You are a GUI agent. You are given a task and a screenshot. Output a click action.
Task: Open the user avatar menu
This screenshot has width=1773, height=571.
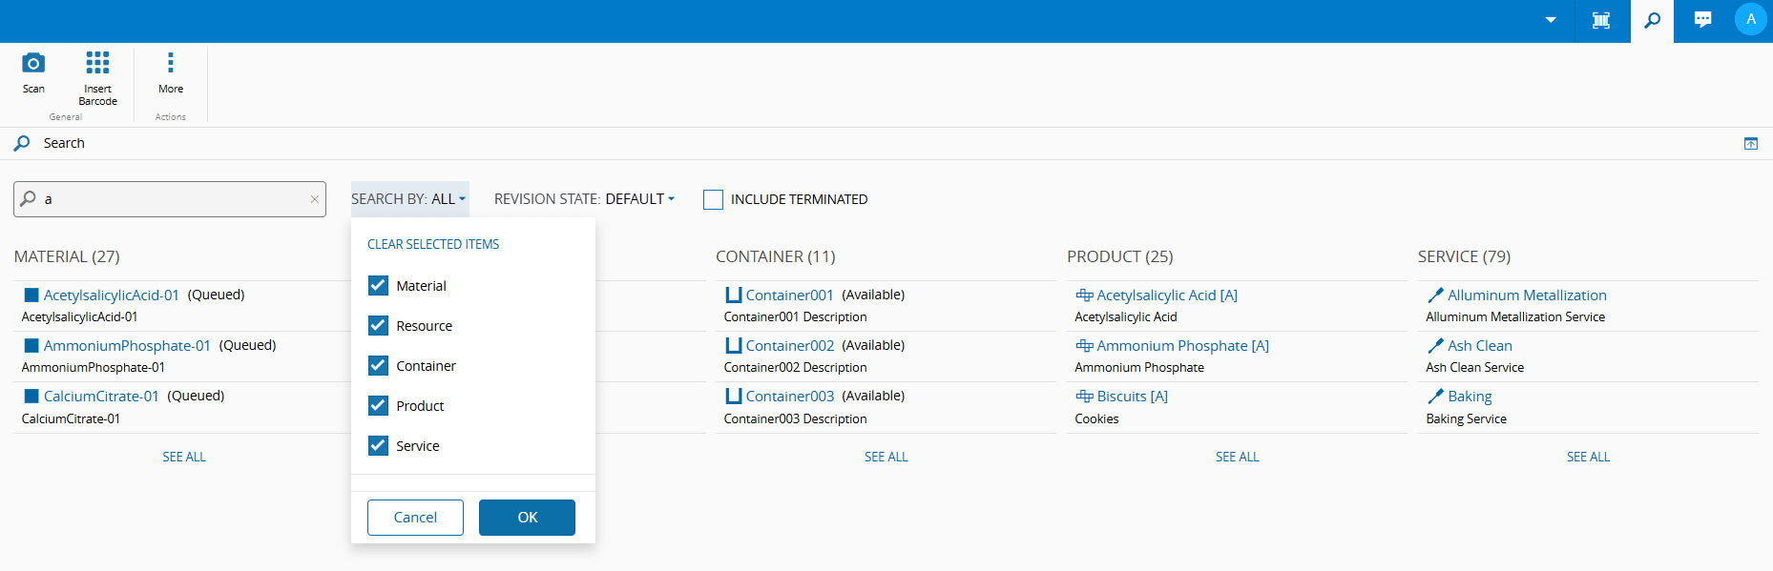pyautogui.click(x=1750, y=20)
